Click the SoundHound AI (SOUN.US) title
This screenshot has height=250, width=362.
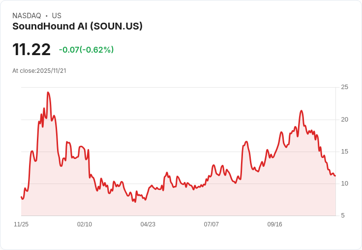coord(77,27)
